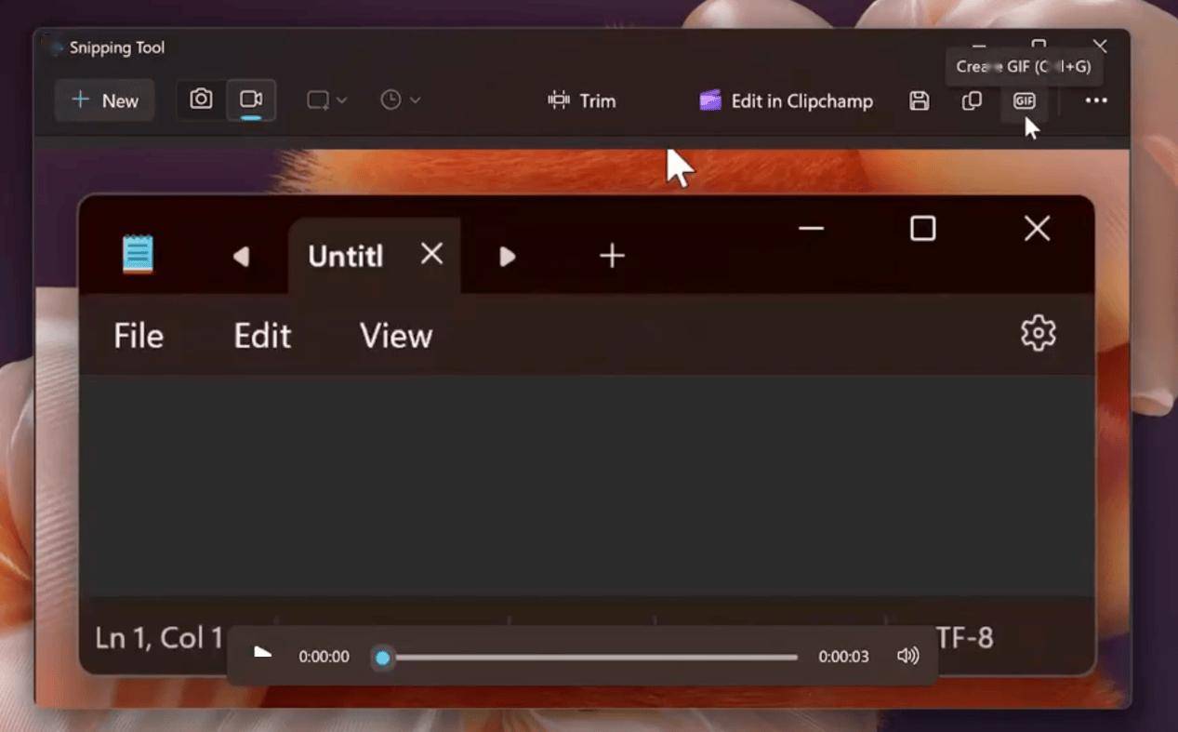Image resolution: width=1178 pixels, height=732 pixels.
Task: Mute the recording with the speaker icon
Action: 907,657
